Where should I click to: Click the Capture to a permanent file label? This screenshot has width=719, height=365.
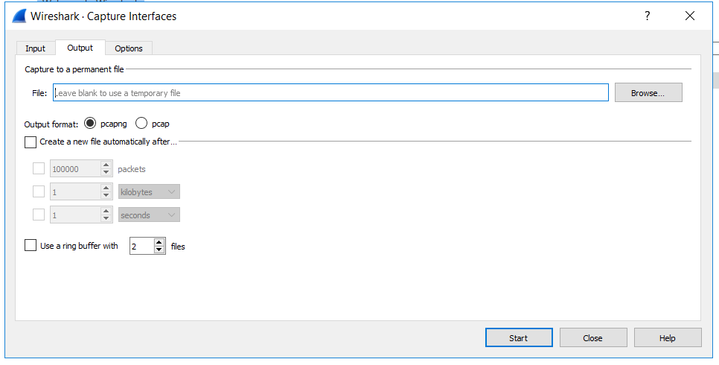click(74, 69)
